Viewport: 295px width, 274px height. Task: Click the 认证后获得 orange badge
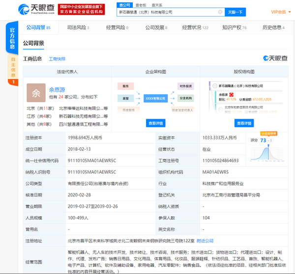(268, 134)
